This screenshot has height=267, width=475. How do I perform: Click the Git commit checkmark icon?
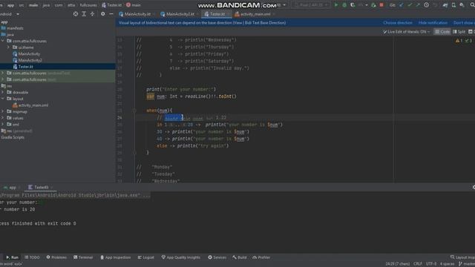410,5
